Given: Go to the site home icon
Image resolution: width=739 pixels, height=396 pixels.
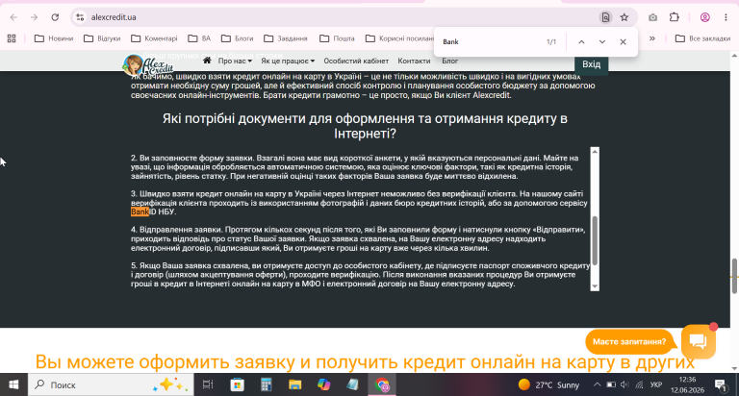Looking at the screenshot, I should (207, 61).
